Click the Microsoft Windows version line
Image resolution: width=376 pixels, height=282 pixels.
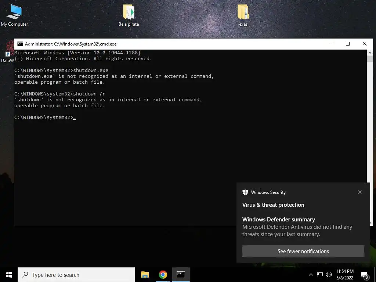point(77,53)
